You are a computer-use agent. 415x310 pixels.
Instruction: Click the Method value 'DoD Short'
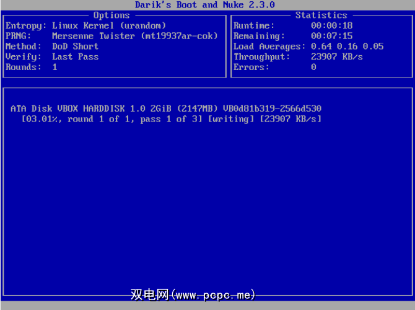(75, 46)
